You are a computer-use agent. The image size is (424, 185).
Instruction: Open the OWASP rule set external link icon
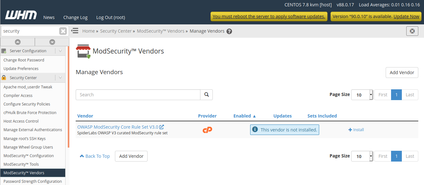click(162, 127)
